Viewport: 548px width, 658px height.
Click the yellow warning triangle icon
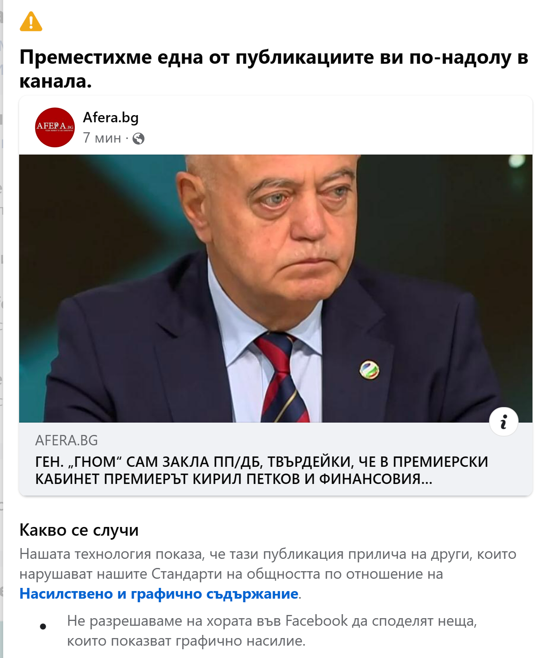pyautogui.click(x=31, y=22)
